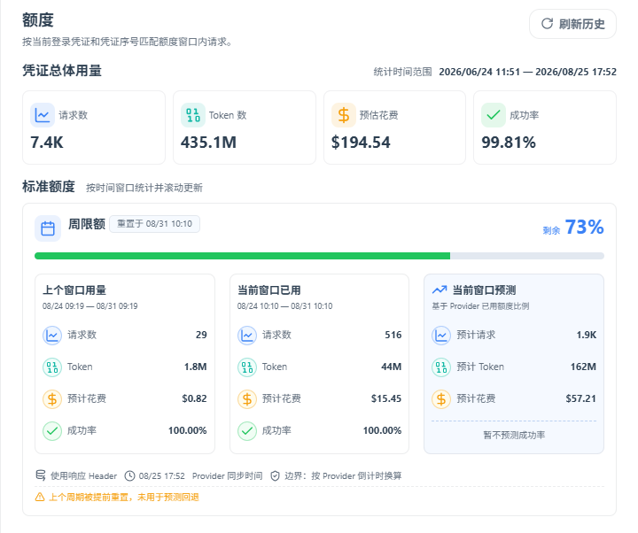
Task: Click the $15.45 cost value
Action: [386, 398]
